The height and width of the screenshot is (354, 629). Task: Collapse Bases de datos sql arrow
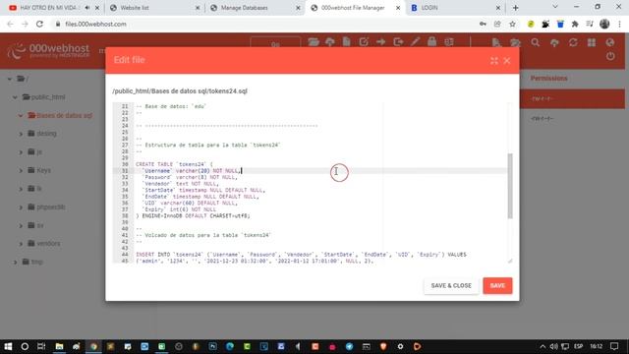click(21, 116)
